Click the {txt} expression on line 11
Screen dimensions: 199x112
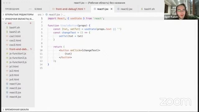(68, 54)
